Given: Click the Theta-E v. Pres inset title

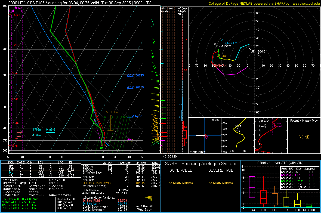Looking at the screenshot, I should point(237,128).
